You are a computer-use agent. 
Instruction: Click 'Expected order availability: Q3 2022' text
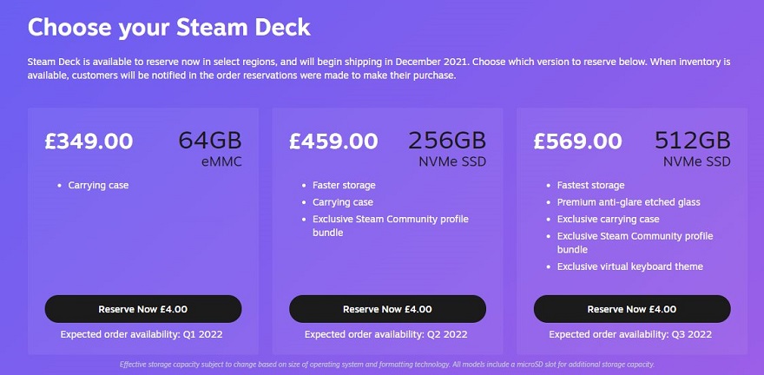coord(630,334)
